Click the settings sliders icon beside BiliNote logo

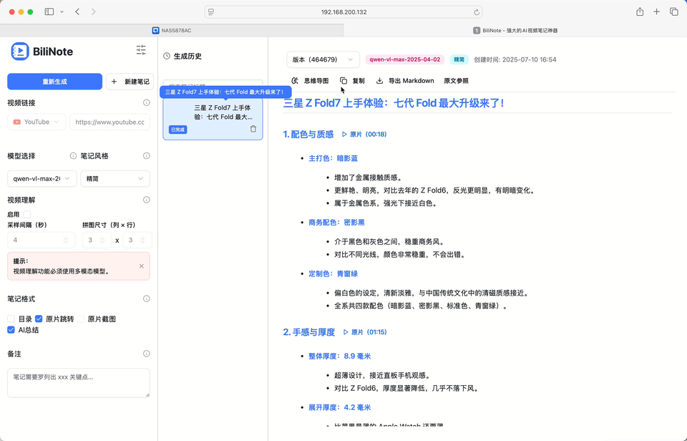click(x=141, y=50)
